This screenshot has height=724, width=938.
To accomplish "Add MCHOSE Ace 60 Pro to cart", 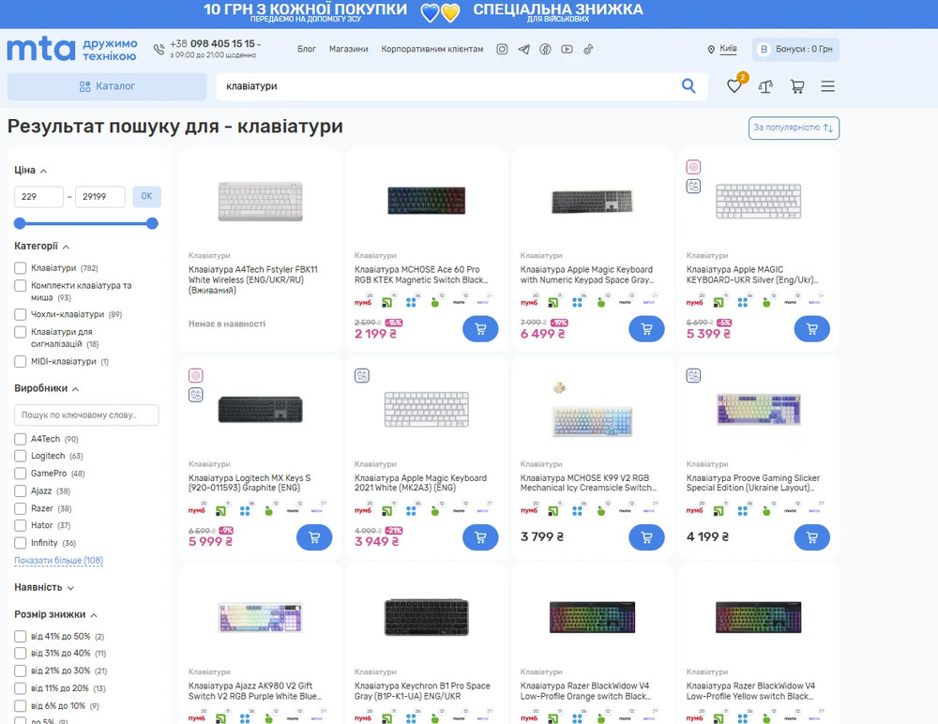I will pyautogui.click(x=480, y=328).
